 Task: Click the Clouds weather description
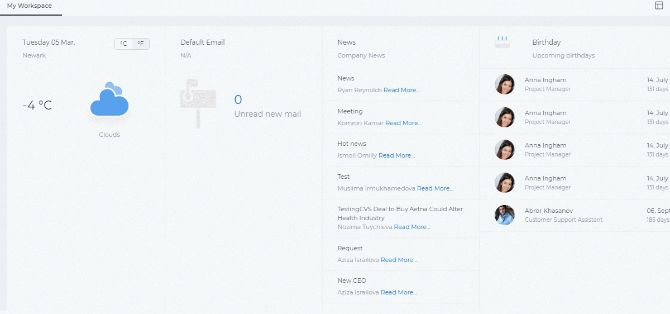[x=109, y=135]
